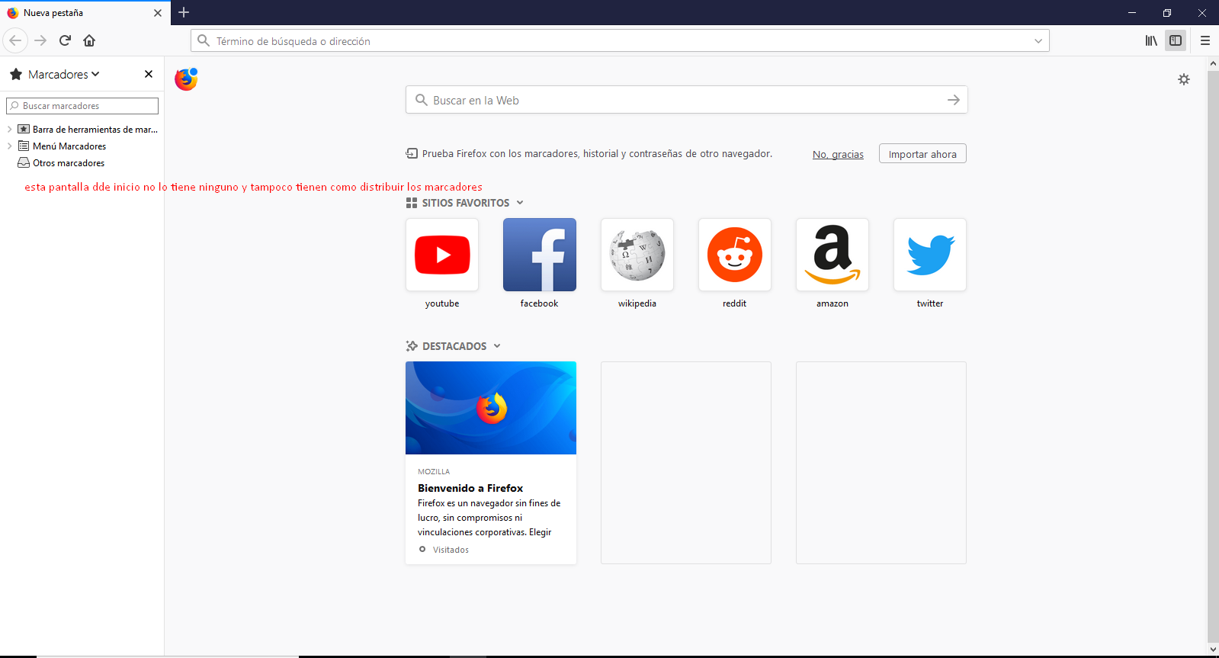1219x658 pixels.
Task: Open the facebook top site tile
Action: (540, 255)
